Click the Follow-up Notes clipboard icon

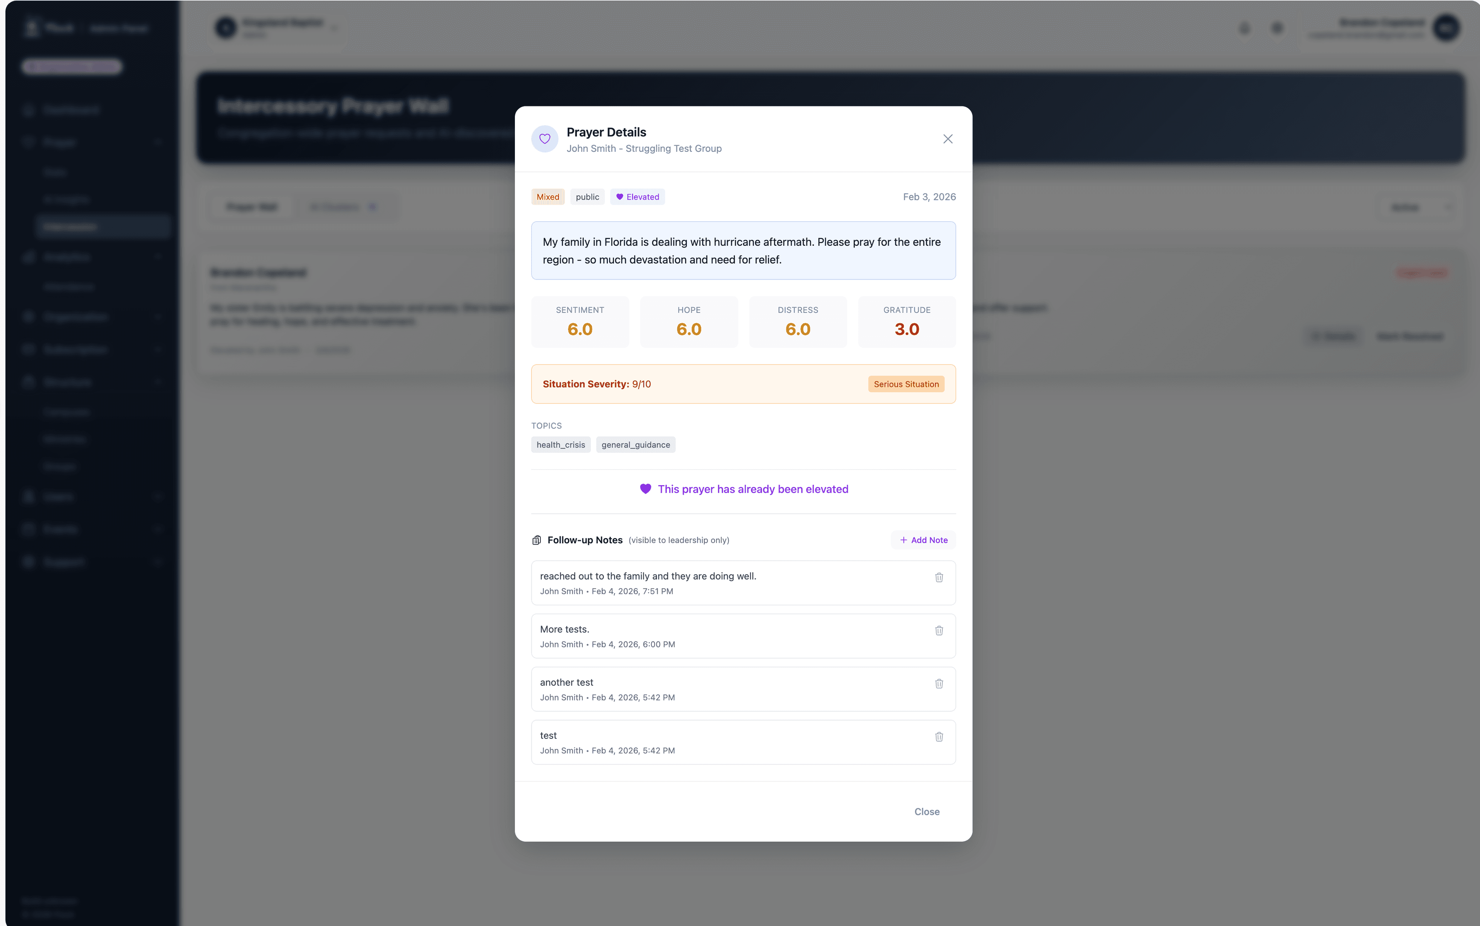536,540
